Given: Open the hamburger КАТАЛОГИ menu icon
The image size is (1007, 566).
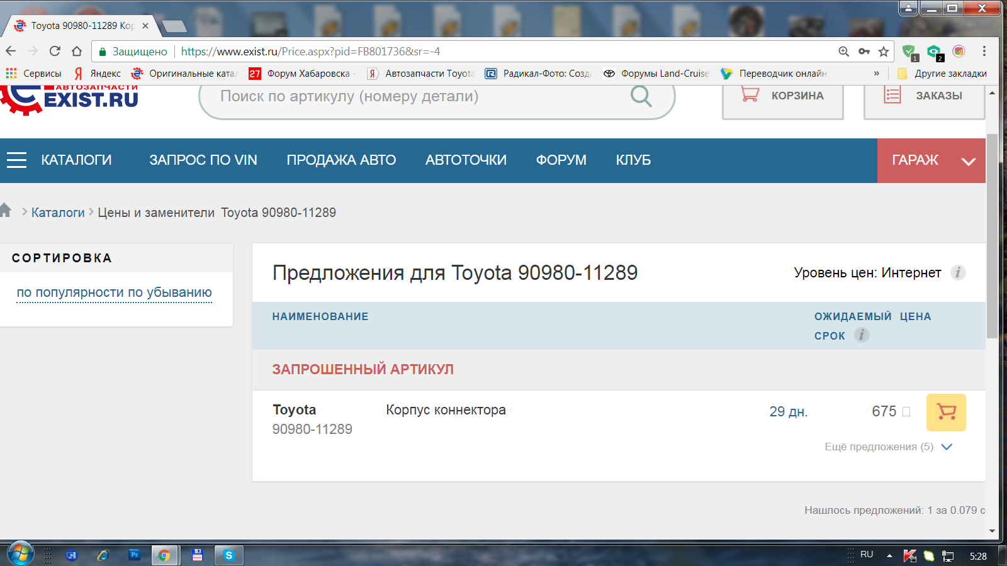Looking at the screenshot, I should pyautogui.click(x=16, y=160).
